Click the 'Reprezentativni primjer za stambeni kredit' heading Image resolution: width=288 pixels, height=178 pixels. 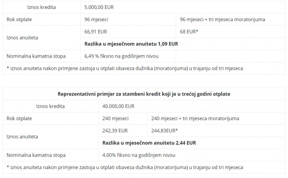[144, 94]
